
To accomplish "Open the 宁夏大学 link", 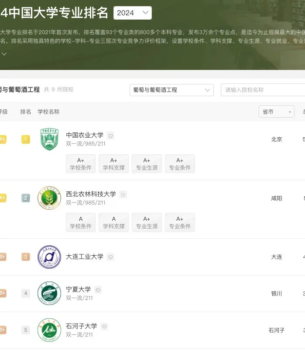I will (x=79, y=289).
